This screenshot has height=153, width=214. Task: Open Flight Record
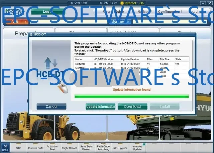click(x=69, y=148)
